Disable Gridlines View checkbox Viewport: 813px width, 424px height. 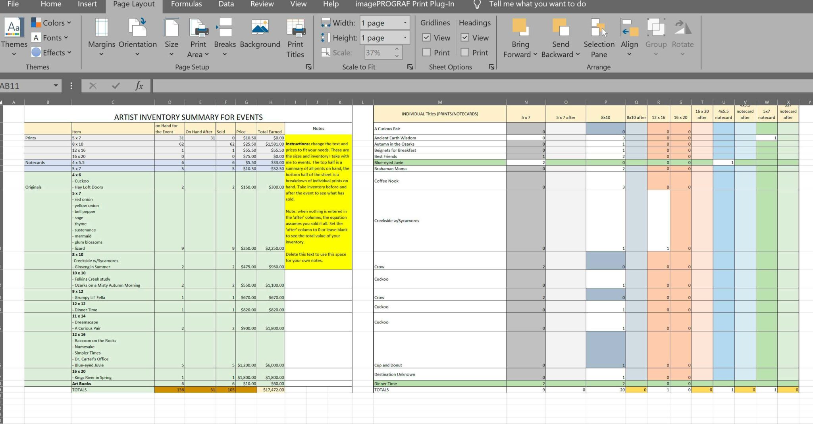(427, 38)
